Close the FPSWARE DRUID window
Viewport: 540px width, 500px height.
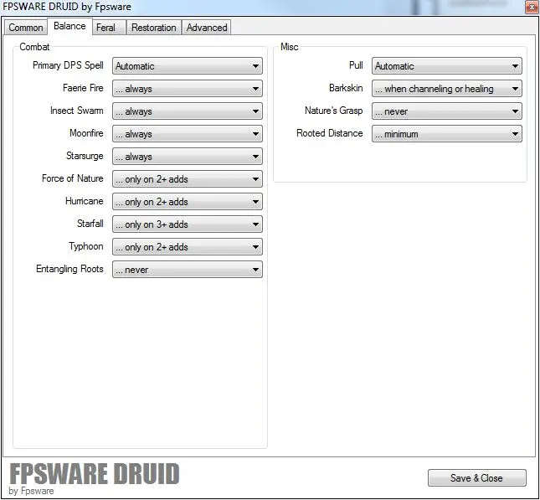530,7
